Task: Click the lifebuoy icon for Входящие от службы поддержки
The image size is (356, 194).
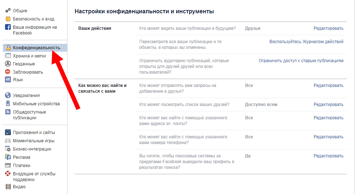Action: coord(8,174)
